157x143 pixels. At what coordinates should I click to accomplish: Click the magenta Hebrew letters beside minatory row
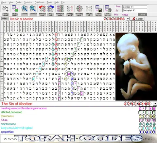(x=147, y=108)
